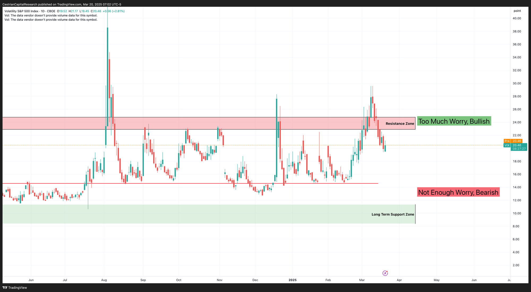Click the 08:27:27 countdown timer label
This screenshot has height=292, width=531.
pos(519,149)
